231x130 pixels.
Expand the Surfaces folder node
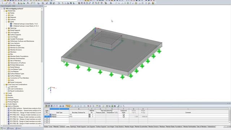point(6,19)
